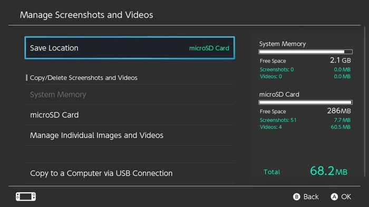Open Manage Individual Images and Videos

[x=130, y=135]
